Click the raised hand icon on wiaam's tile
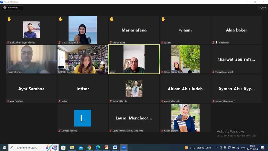 coord(163,19)
